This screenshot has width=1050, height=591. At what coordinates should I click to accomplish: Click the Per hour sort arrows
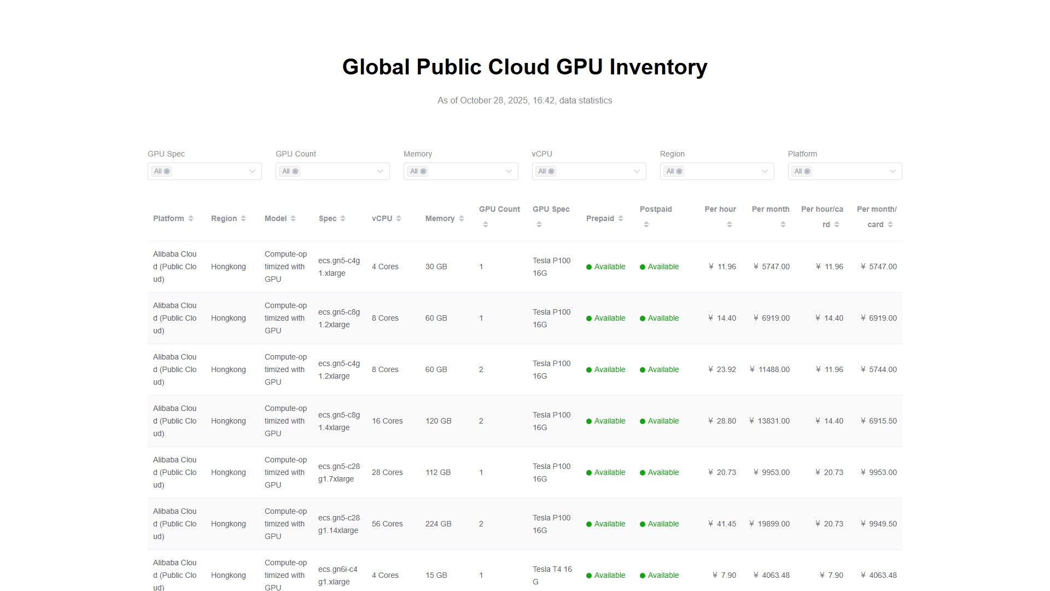click(x=729, y=224)
